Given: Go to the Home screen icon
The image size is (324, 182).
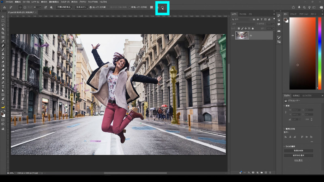Looking at the screenshot, I should click(4, 7).
